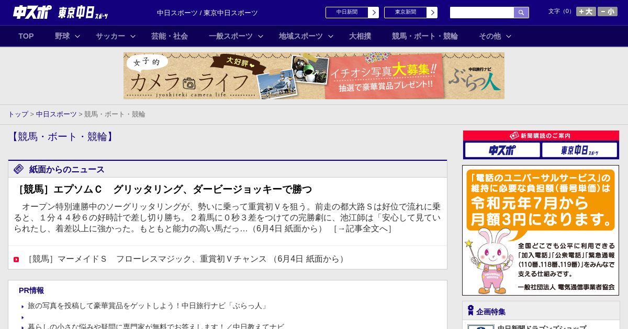628x329 pixels.
Task: Open the その他 menu
Action: tap(490, 36)
